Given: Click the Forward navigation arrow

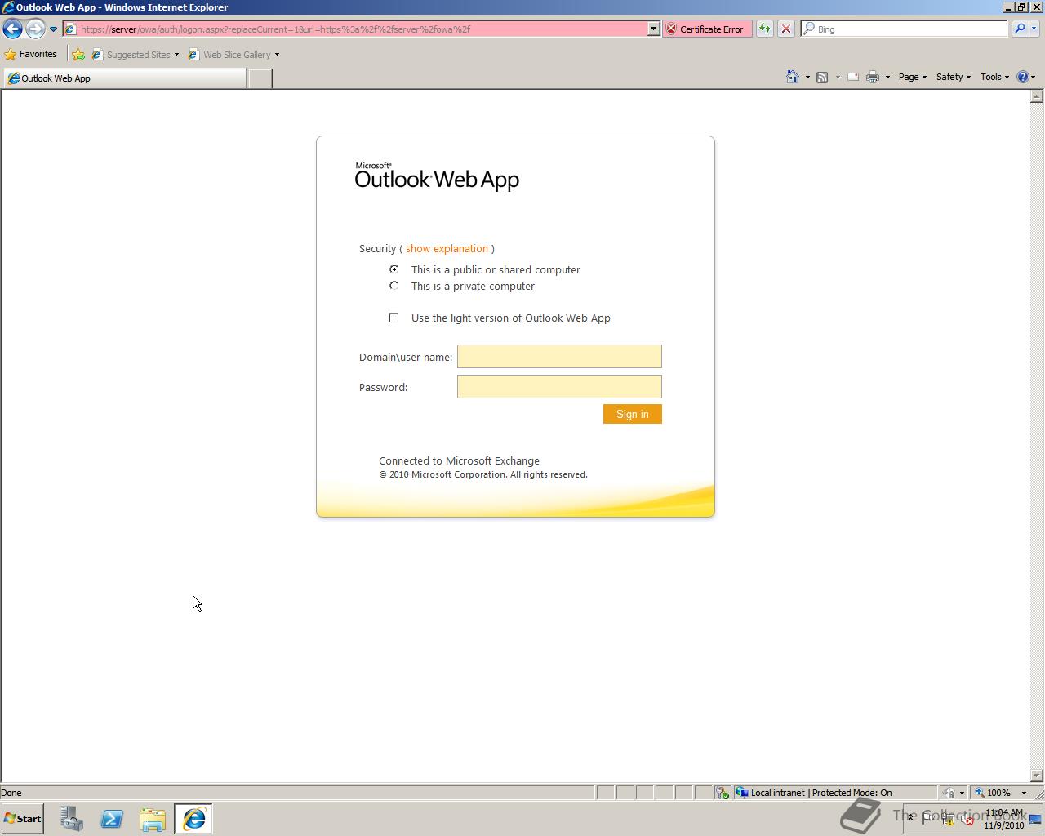Looking at the screenshot, I should [34, 29].
